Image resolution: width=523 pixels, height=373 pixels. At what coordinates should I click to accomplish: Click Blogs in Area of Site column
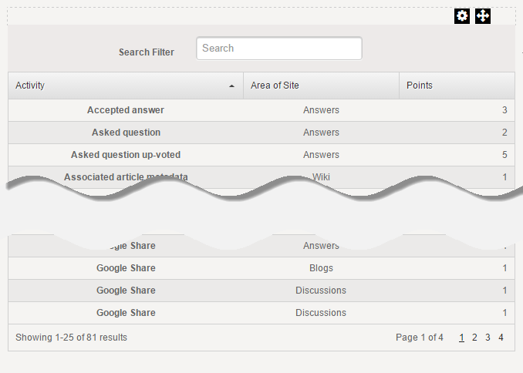coord(321,268)
